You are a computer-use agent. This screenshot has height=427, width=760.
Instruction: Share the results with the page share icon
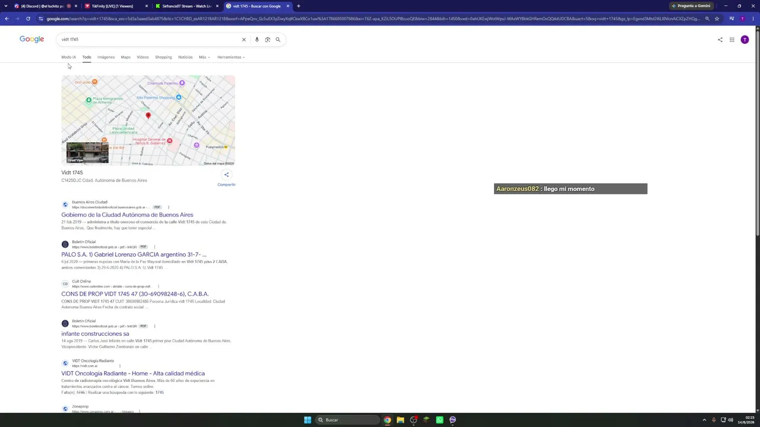[x=720, y=40]
